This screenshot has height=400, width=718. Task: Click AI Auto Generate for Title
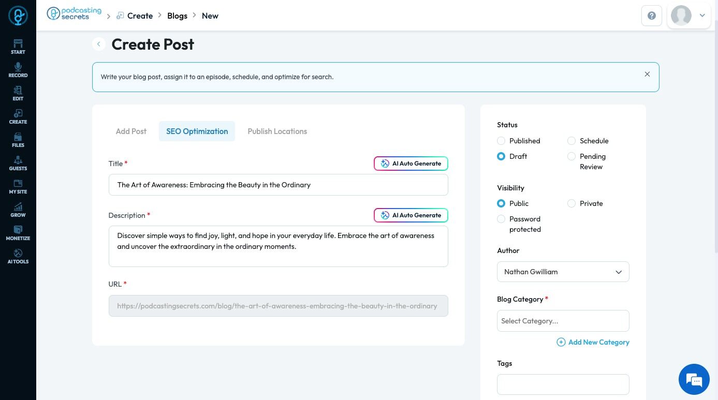411,164
